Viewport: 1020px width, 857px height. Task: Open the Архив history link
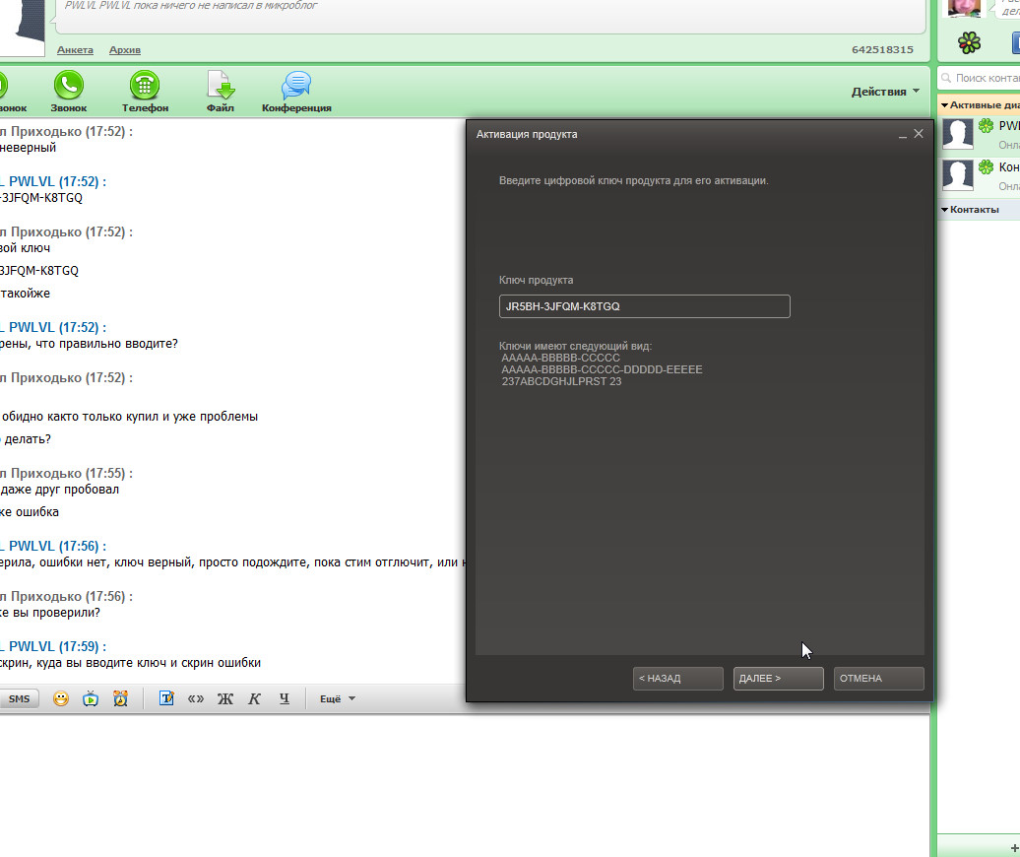pyautogui.click(x=125, y=50)
